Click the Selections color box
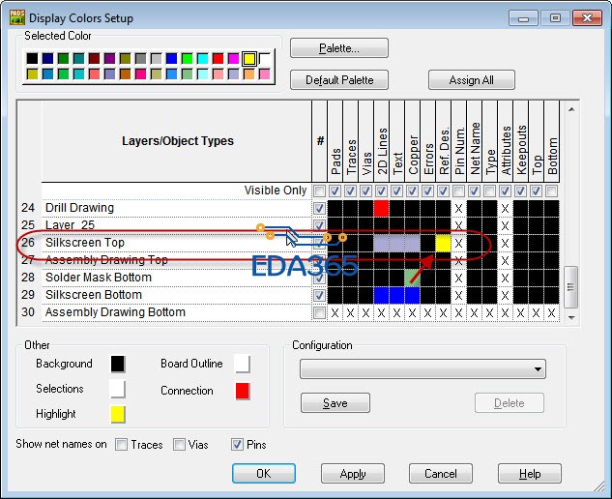 tap(118, 390)
